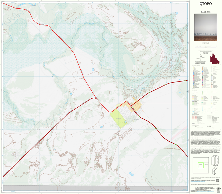The image size is (222, 194).
Task: Click the adjacent sheet 8440-232 in index
Action: 206,165
